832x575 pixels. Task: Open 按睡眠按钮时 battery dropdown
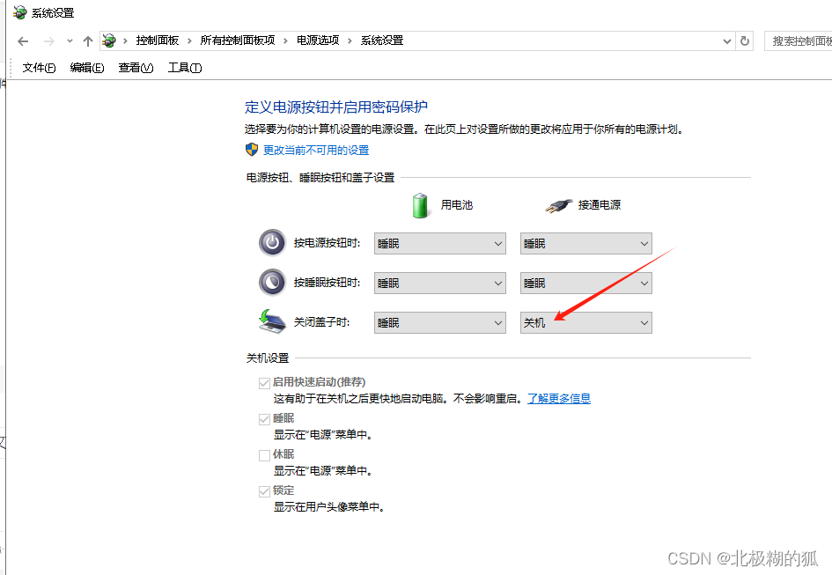pyautogui.click(x=440, y=283)
